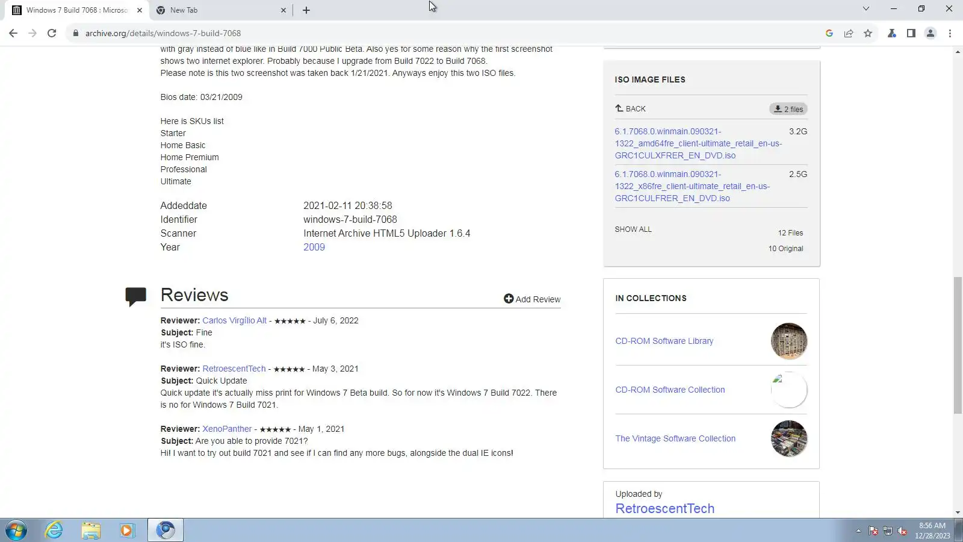
Task: Click The Vintage Software Collection thumbnail
Action: (789, 439)
